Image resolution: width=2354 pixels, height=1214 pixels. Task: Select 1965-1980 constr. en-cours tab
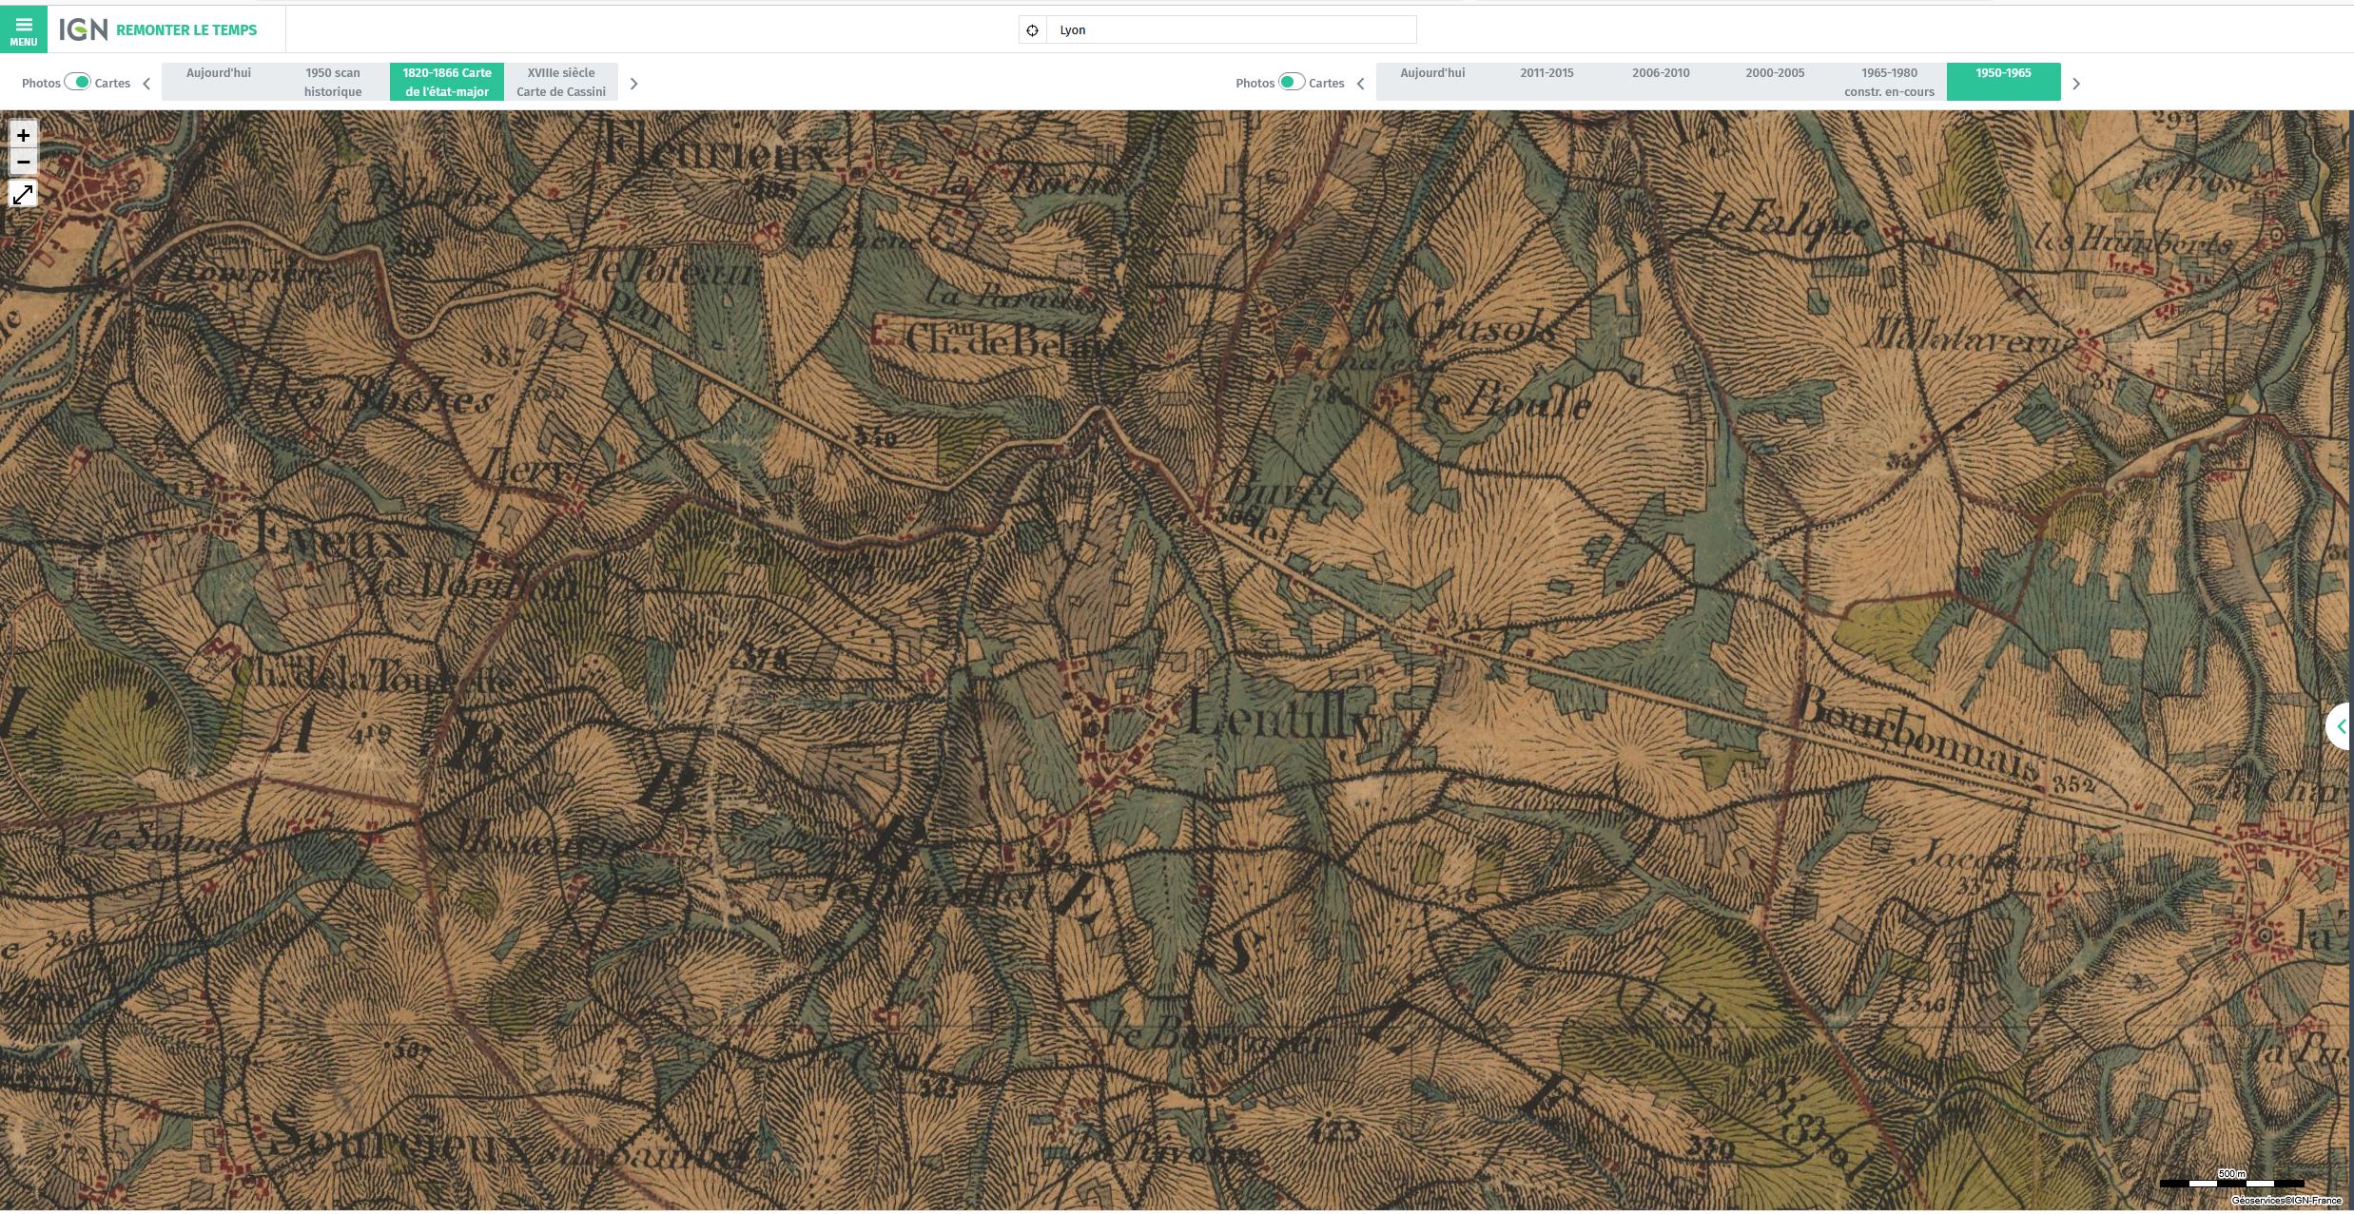pos(1889,82)
